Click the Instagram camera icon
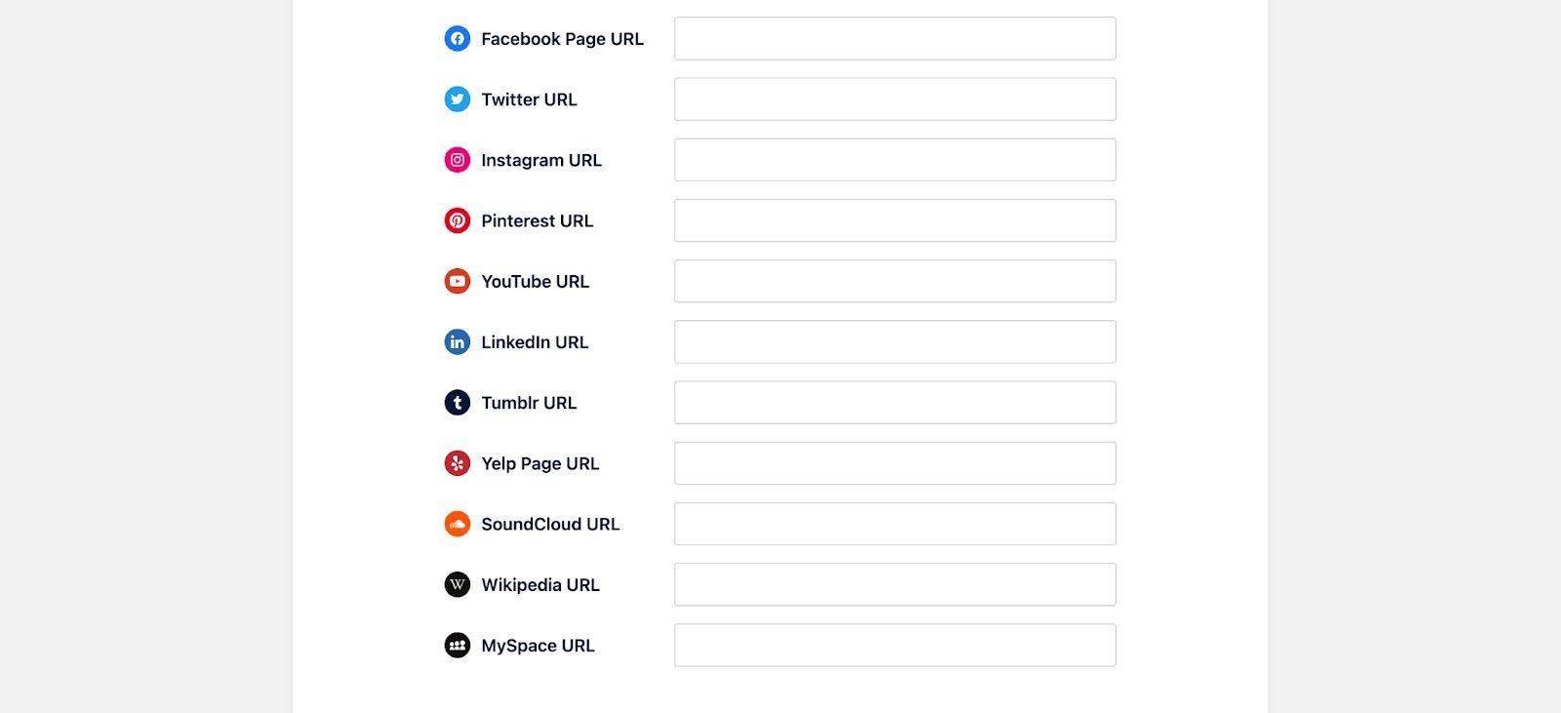 [457, 160]
